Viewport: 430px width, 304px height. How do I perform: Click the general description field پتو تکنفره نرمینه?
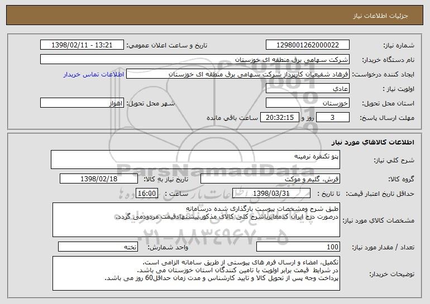(195, 160)
